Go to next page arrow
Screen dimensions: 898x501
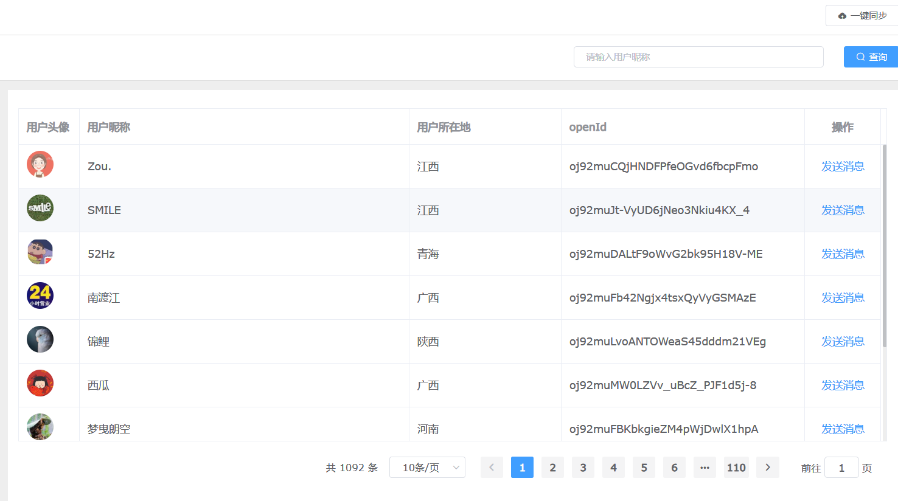pyautogui.click(x=767, y=467)
